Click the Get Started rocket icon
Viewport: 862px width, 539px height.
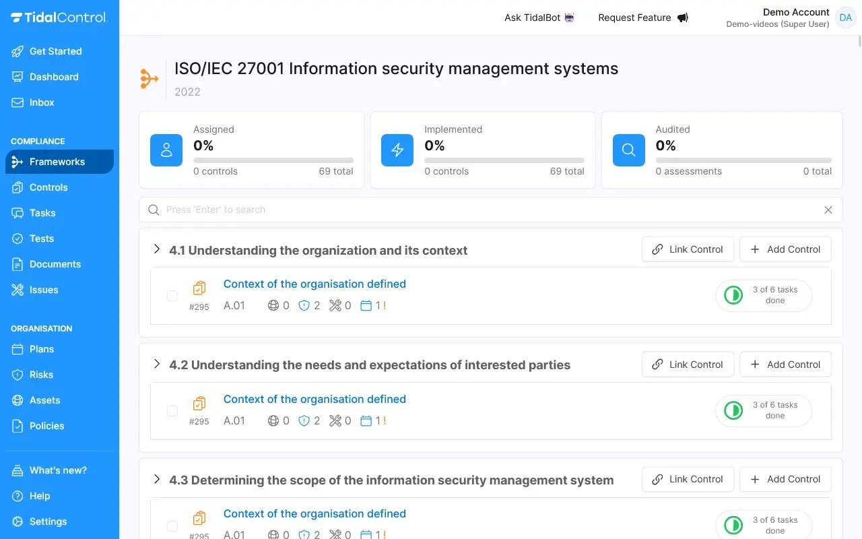tap(18, 51)
